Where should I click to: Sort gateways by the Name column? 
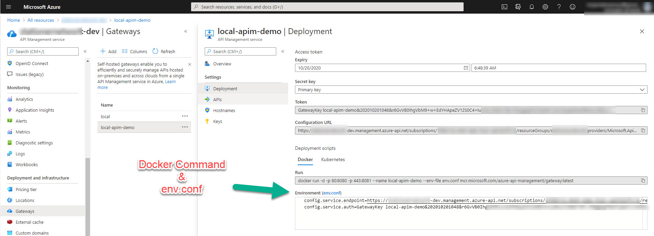107,105
